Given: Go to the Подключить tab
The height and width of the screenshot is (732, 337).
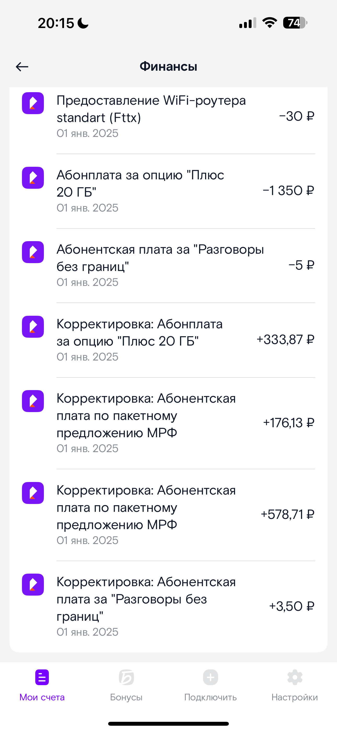Looking at the screenshot, I should [210, 685].
